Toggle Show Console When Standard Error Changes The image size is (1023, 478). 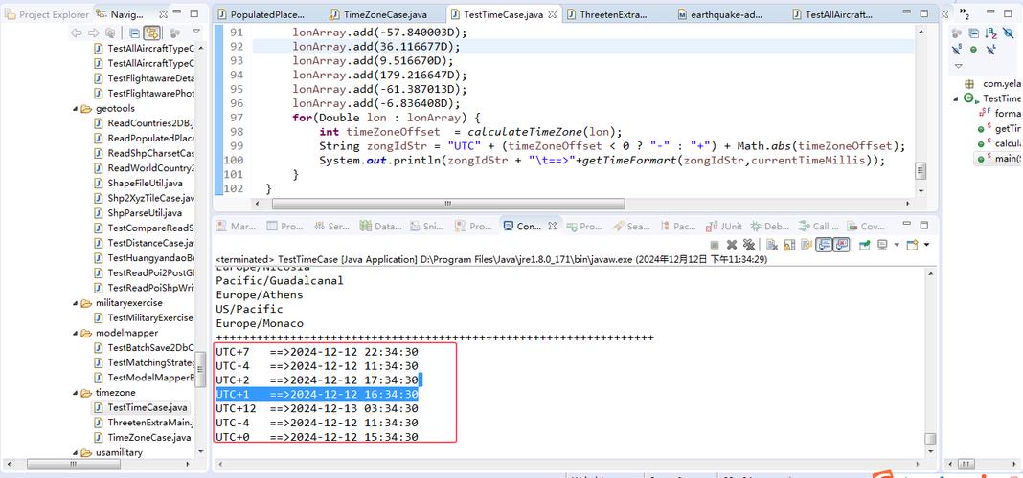842,245
